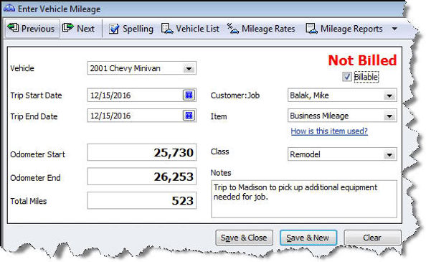Click the Next arrow icon
426x262 pixels.
click(x=68, y=28)
